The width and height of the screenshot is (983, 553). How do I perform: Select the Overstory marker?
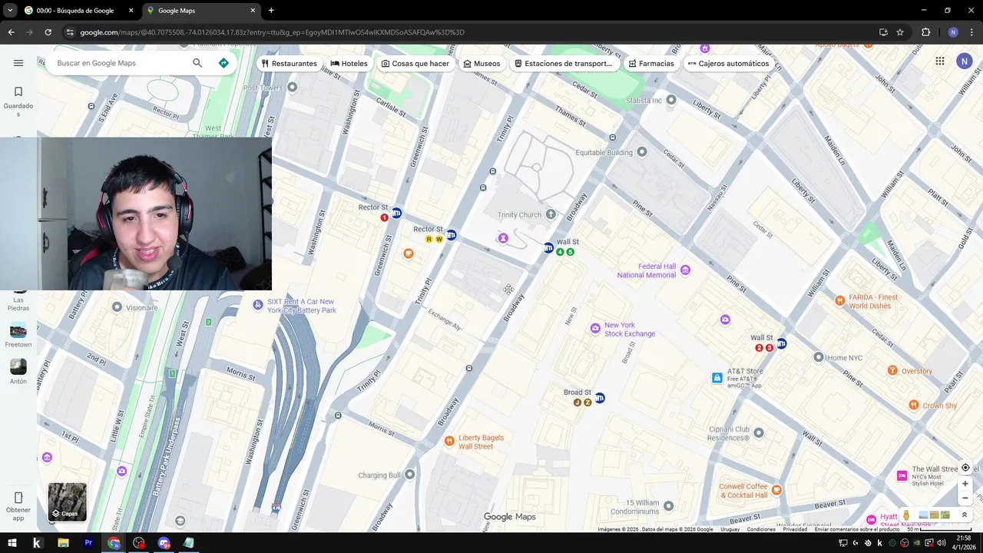pyautogui.click(x=892, y=370)
